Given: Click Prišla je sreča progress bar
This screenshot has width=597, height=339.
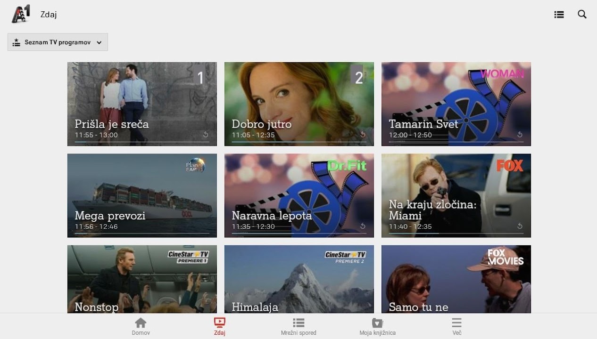Looking at the screenshot, I should (x=141, y=142).
